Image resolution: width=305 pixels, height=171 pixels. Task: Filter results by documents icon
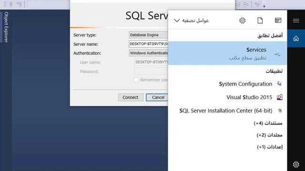point(260,20)
